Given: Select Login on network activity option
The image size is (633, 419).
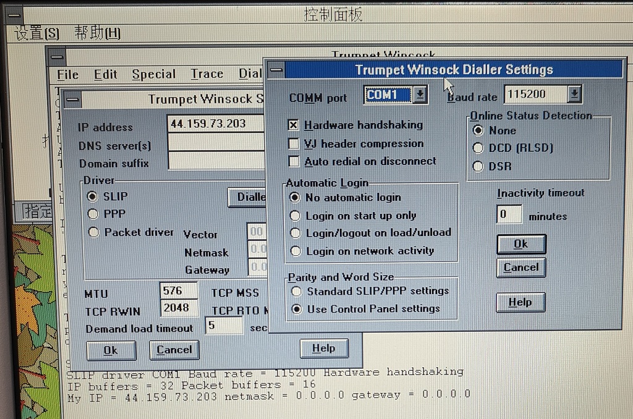Looking at the screenshot, I should (295, 251).
